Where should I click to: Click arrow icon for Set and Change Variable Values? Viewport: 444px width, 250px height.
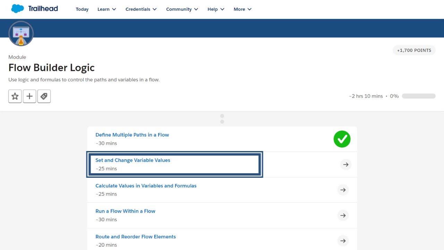point(346,165)
